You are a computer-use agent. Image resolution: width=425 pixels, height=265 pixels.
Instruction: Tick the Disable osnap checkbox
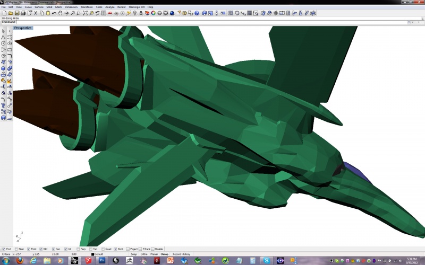(152, 249)
